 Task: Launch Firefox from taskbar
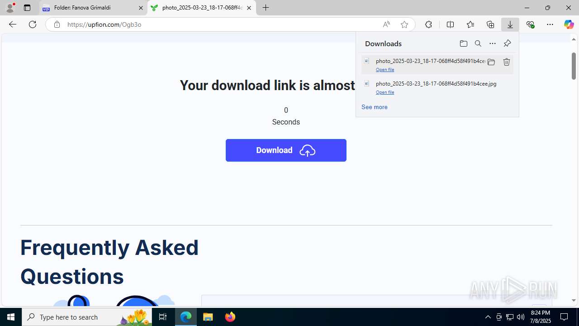230,317
